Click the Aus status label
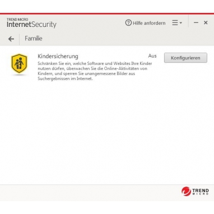Image resolution: width=214 pixels, height=214 pixels. click(x=152, y=56)
